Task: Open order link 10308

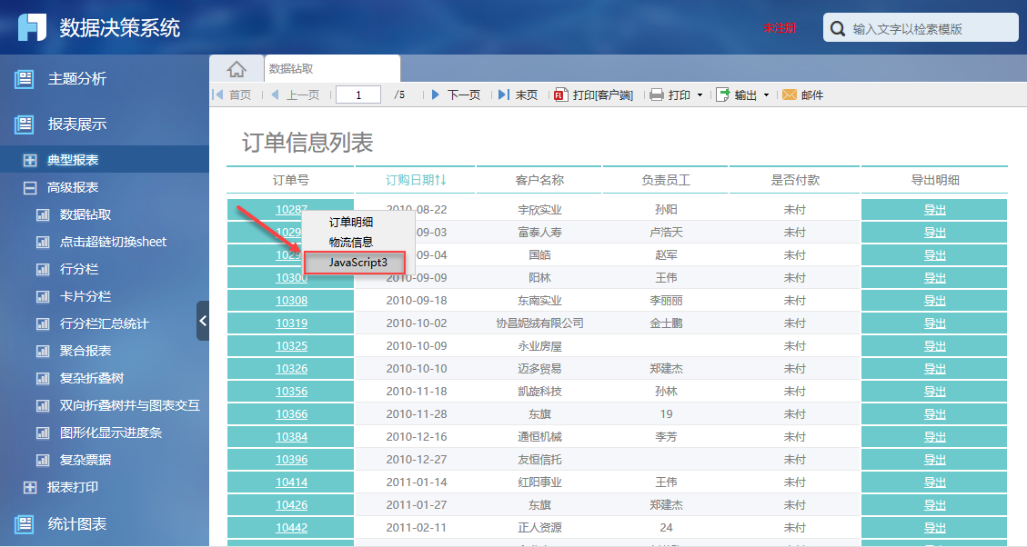Action: [x=291, y=301]
